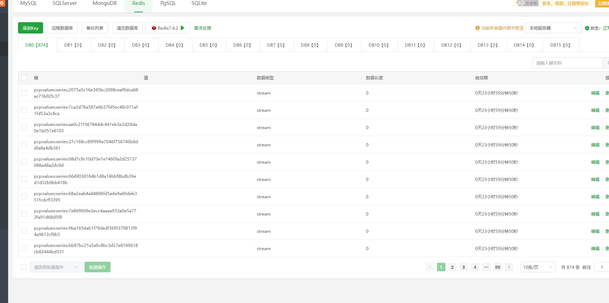
Task: Switch to the SQLite tab
Action: pyautogui.click(x=199, y=3)
